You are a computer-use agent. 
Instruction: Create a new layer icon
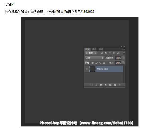tap(115, 85)
